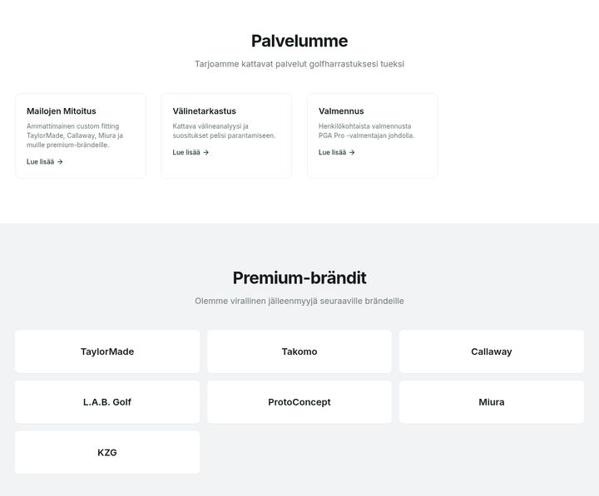Open Lue lisää link for Valmennus
Viewport: 599px width, 496px height.
click(337, 152)
